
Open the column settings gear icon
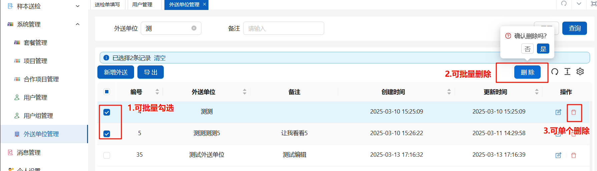pos(580,72)
